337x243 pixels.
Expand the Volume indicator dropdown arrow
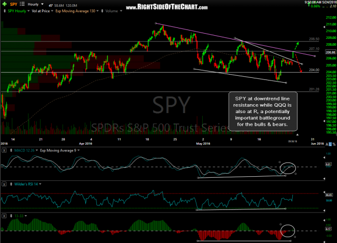(x=121, y=11)
